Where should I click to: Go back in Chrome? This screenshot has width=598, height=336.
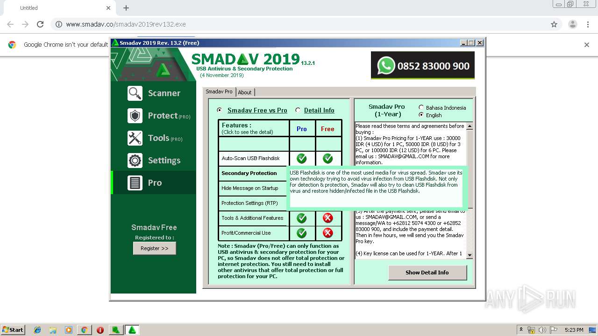coord(10,24)
